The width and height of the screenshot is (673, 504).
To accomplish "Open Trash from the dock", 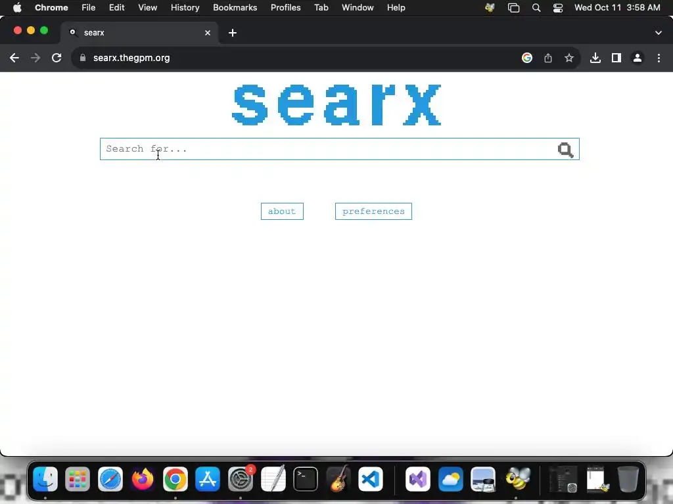I will click(628, 478).
